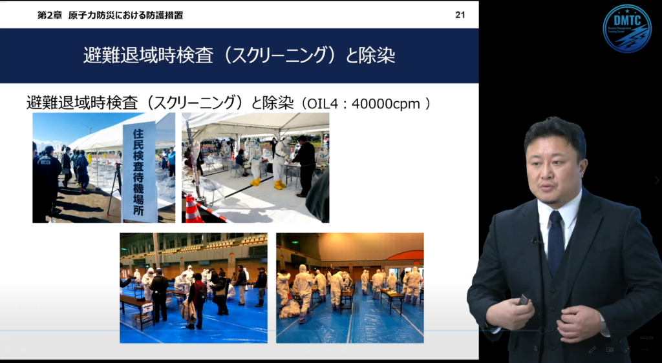Switch to mini view player
Image resolution: width=662 pixels, height=363 pixels.
(x=610, y=349)
